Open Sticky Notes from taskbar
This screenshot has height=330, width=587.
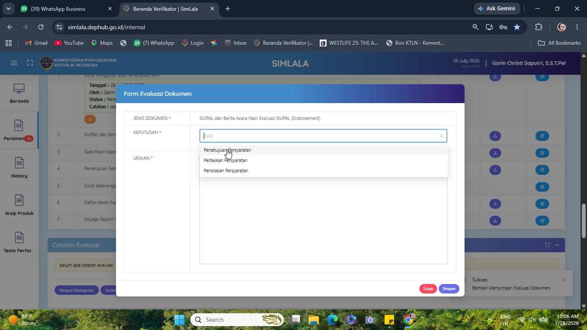coord(389,320)
